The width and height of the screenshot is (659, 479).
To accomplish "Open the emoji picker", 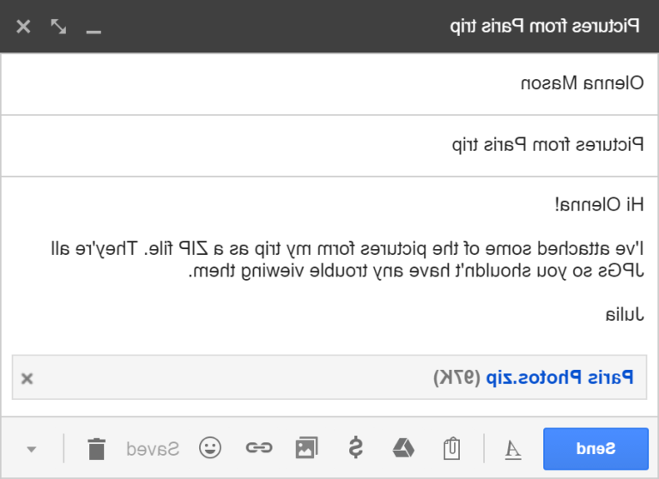I will (x=209, y=447).
